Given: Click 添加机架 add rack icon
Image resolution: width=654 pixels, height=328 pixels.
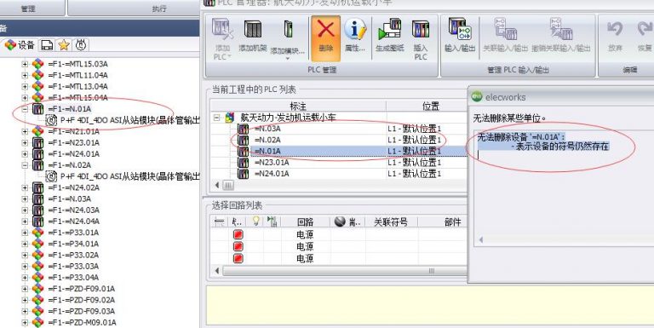Looking at the screenshot, I should [x=253, y=36].
